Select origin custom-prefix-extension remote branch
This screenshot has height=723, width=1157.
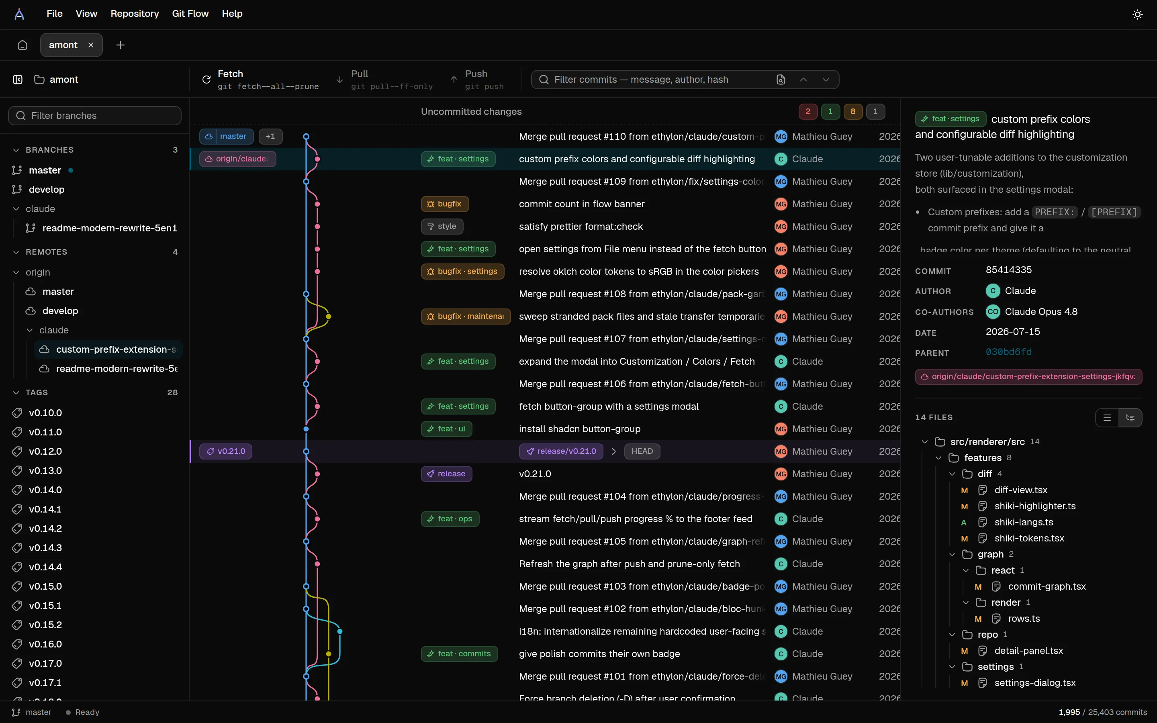tap(108, 349)
